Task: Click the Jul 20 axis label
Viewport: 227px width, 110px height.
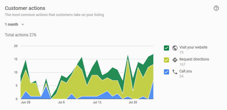Action: 133,103
